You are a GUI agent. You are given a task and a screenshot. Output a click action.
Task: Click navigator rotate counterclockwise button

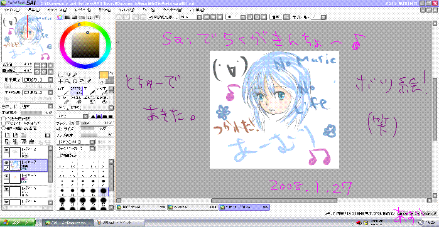tap(37, 71)
